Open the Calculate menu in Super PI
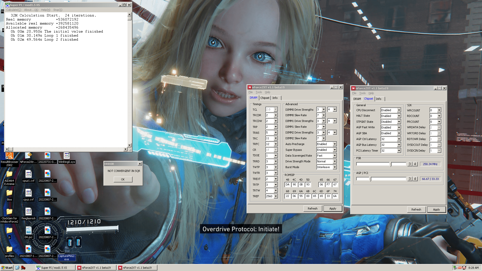482x271 pixels. [x=14, y=10]
